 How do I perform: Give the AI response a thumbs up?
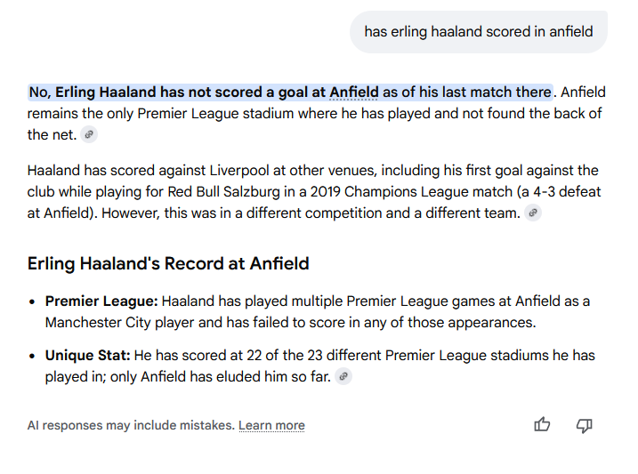tap(542, 425)
